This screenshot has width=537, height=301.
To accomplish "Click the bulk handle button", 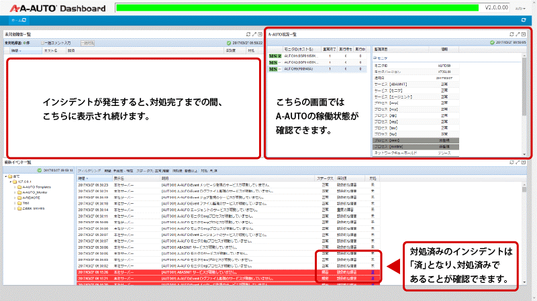I will (x=87, y=43).
